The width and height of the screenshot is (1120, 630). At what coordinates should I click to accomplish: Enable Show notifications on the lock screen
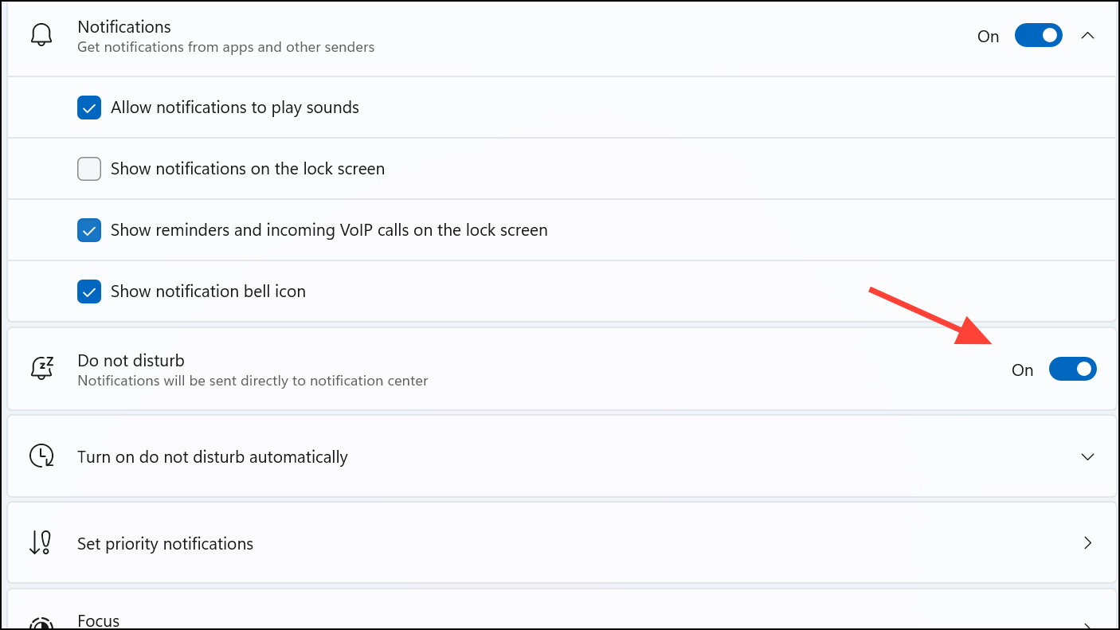(89, 169)
